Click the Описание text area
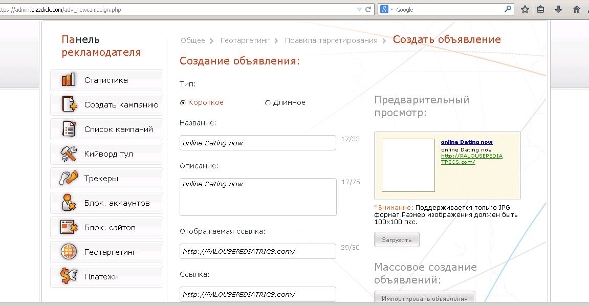This screenshot has width=589, height=306. coord(258,196)
